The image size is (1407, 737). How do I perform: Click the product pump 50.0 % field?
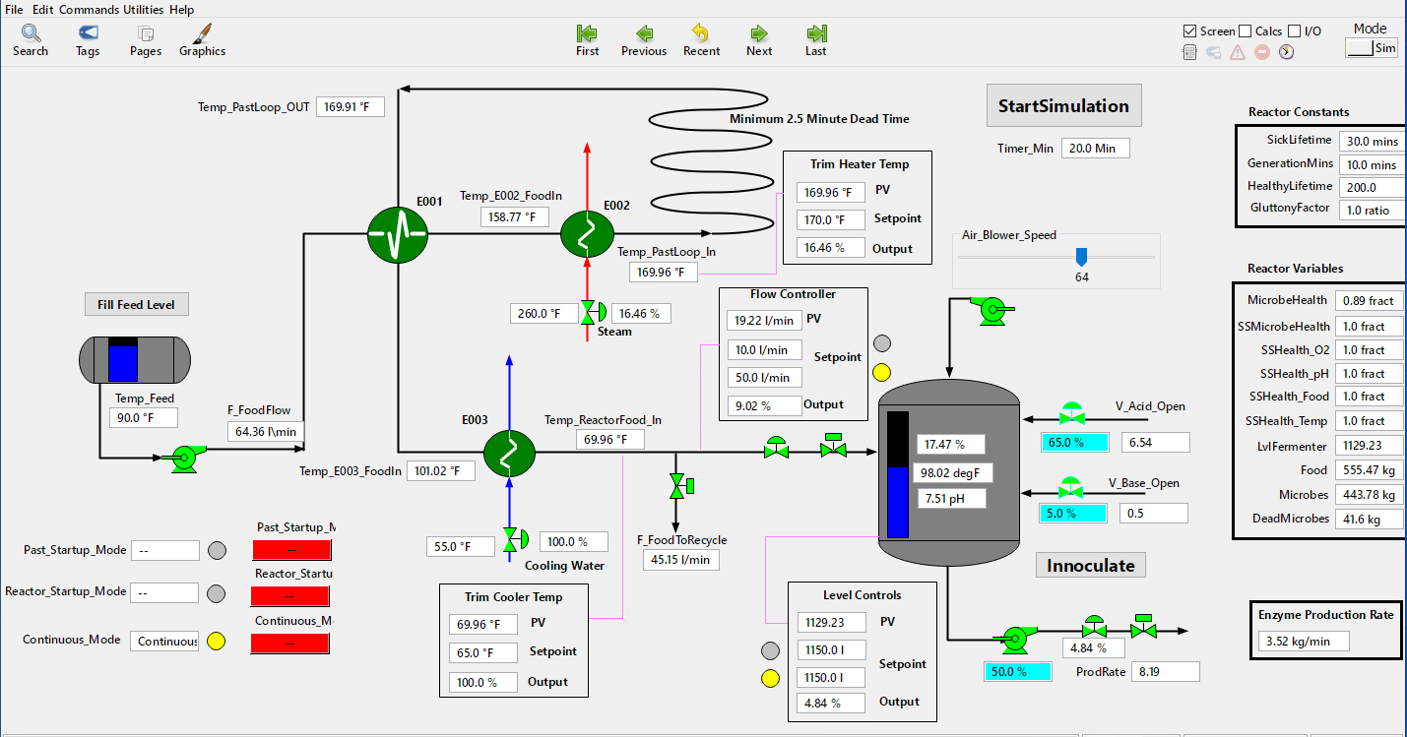(1018, 671)
